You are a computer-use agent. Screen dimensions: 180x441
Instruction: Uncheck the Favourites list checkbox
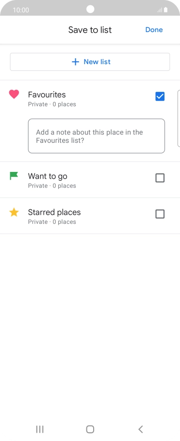coord(160,97)
